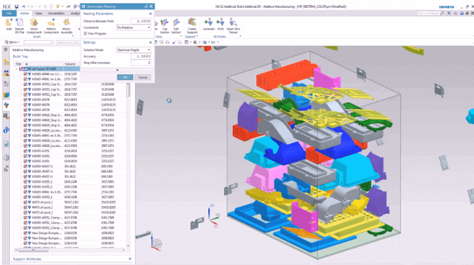Uncheck the HP Jet Fusion 3D 4200 checkbox

(x=21, y=69)
